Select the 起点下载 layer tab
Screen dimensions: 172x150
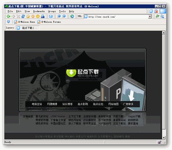click(28, 28)
